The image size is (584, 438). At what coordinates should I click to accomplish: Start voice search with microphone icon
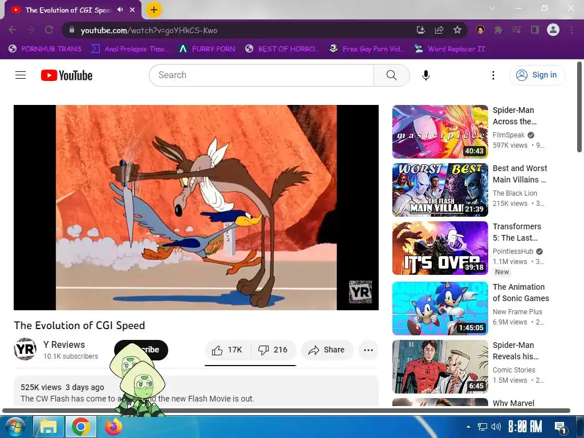tap(425, 75)
